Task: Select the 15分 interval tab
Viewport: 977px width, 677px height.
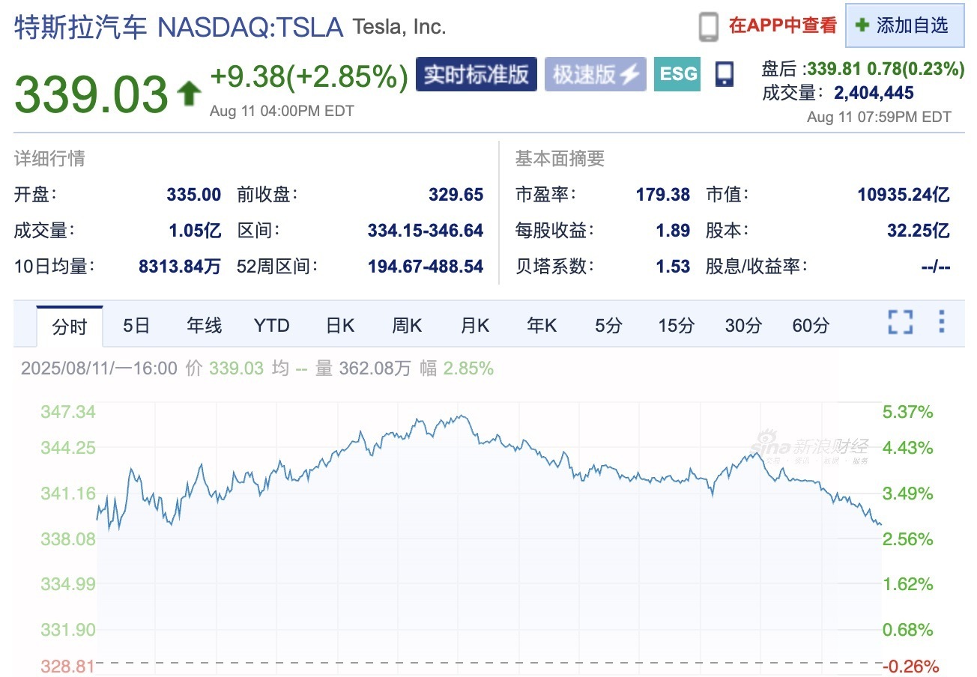Action: tap(676, 326)
